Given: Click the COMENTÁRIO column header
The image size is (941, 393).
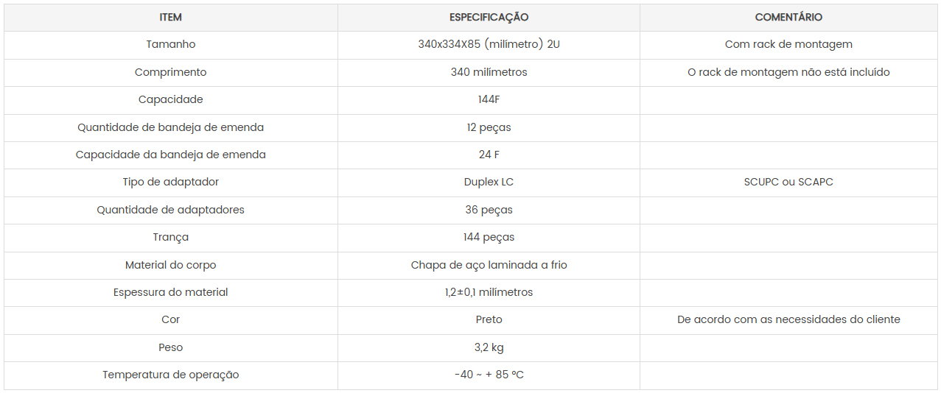Looking at the screenshot, I should [788, 17].
